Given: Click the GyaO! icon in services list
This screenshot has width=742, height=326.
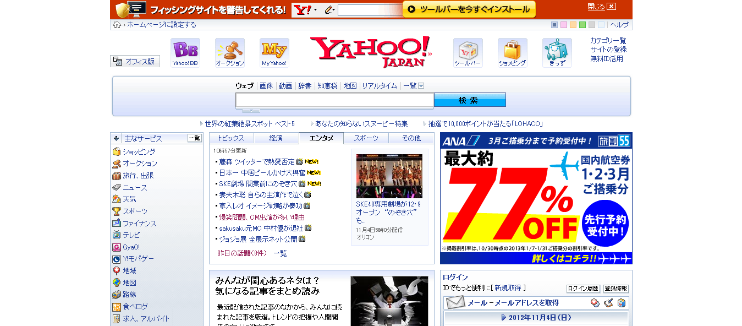Looking at the screenshot, I should point(117,247).
